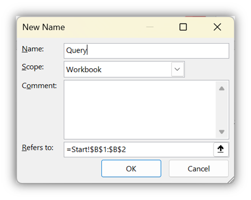Click the Scope: label
The height and width of the screenshot is (200, 251).
pos(32,67)
